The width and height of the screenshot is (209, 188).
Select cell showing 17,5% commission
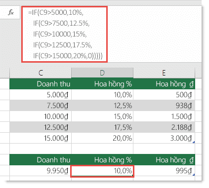tap(102, 127)
